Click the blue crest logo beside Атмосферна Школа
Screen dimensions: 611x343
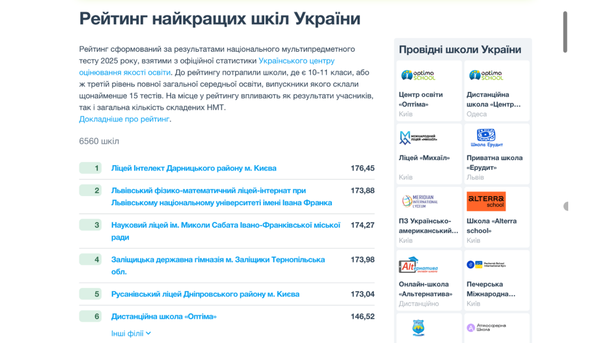pos(419,328)
